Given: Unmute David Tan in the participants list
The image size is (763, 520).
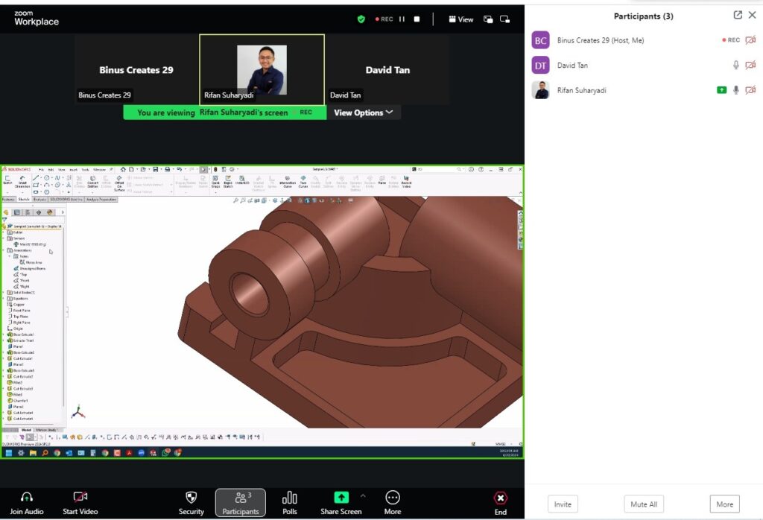Looking at the screenshot, I should [x=736, y=65].
